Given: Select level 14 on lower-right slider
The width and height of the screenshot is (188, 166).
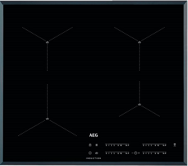Looking at the screenshot, I should pyautogui.click(x=163, y=153).
